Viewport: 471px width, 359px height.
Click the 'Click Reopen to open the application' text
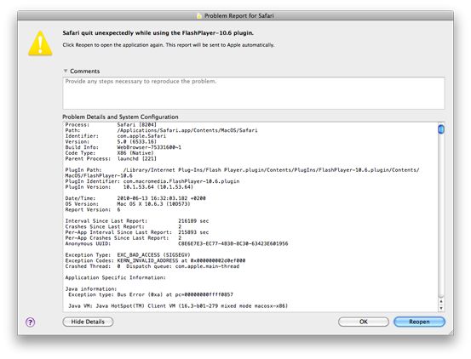[169, 45]
